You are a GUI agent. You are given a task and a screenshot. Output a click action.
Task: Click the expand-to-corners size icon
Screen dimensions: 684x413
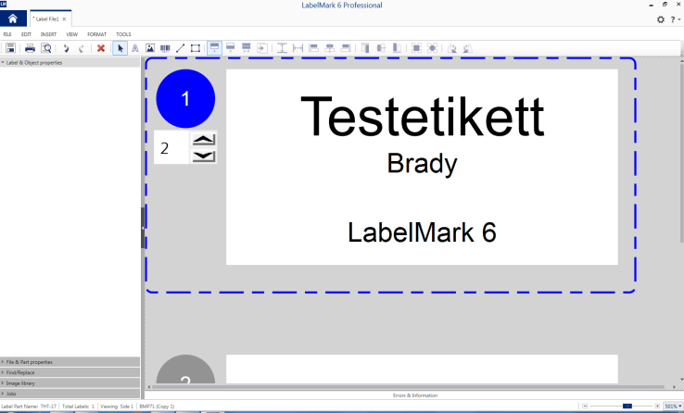point(432,48)
